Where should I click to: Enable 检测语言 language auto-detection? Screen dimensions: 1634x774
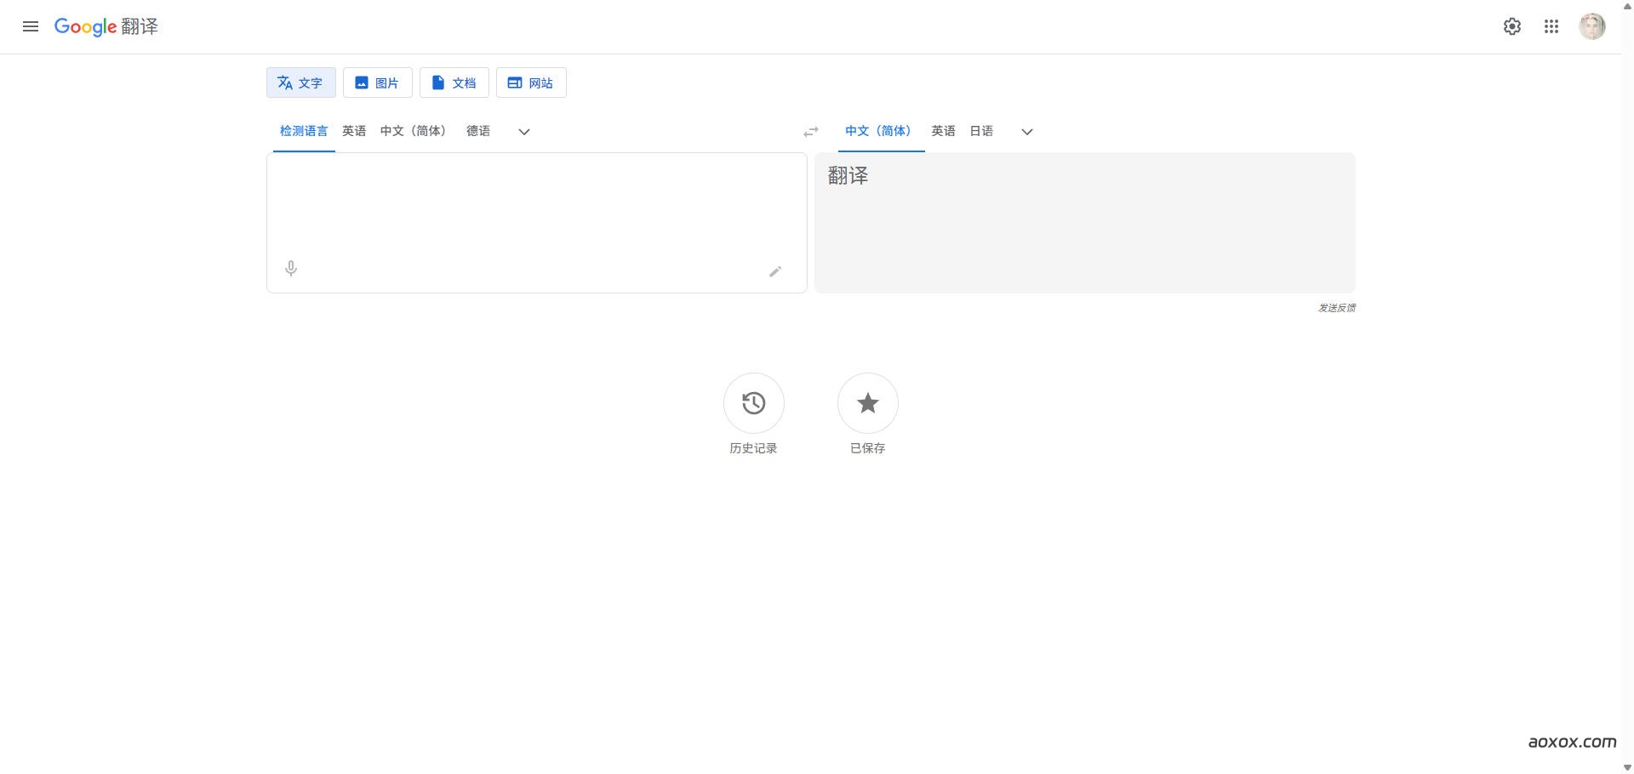pos(303,131)
